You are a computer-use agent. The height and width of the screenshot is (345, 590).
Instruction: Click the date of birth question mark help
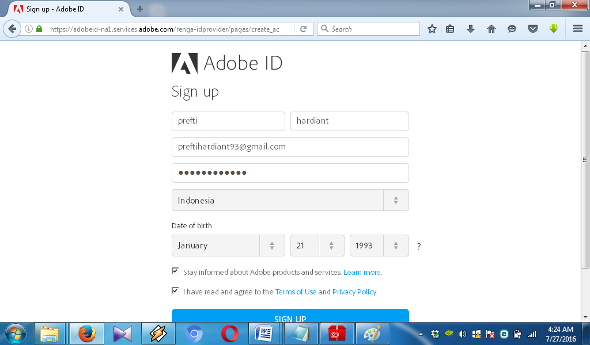tap(419, 246)
